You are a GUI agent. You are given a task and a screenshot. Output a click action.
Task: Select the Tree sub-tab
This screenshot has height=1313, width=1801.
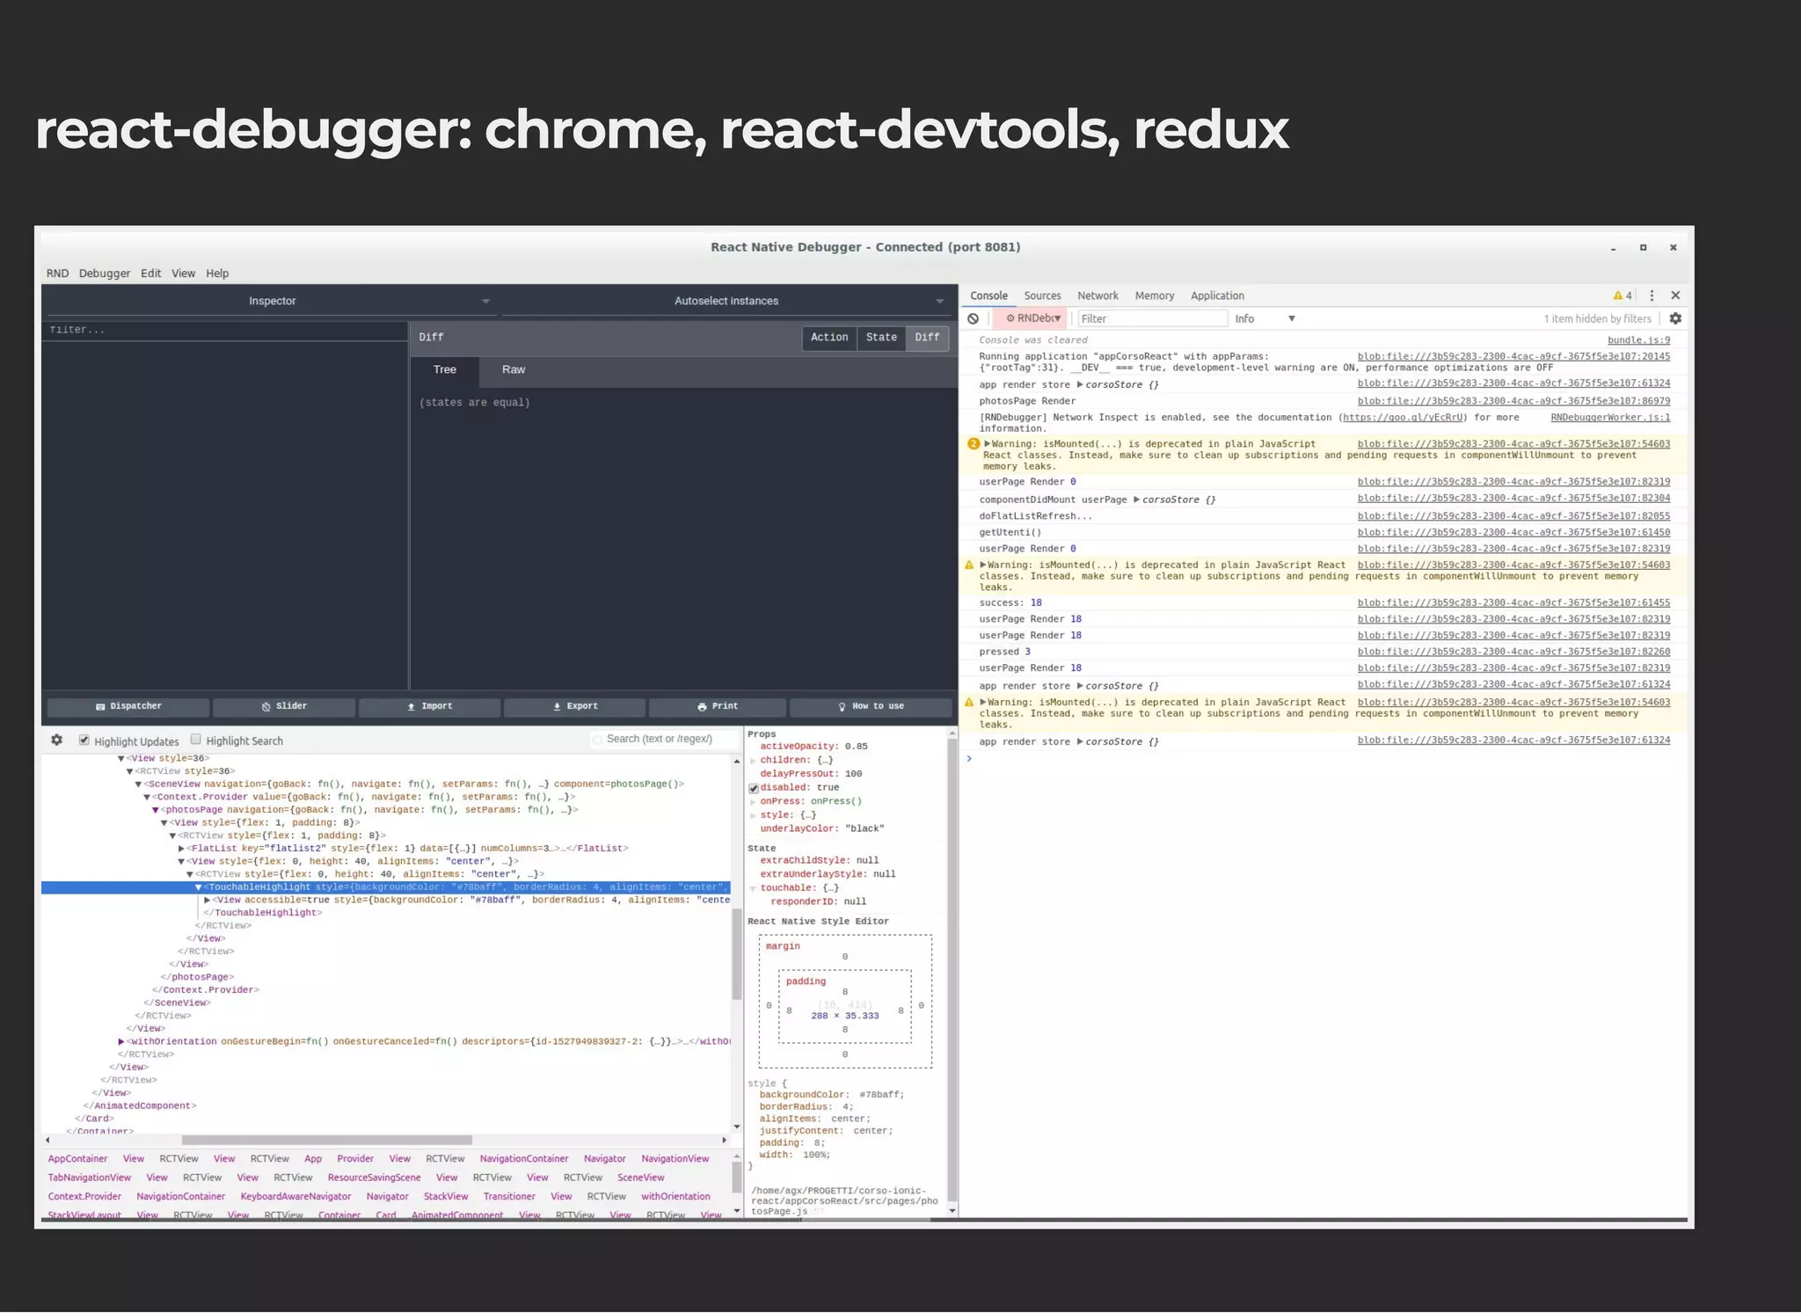point(444,370)
